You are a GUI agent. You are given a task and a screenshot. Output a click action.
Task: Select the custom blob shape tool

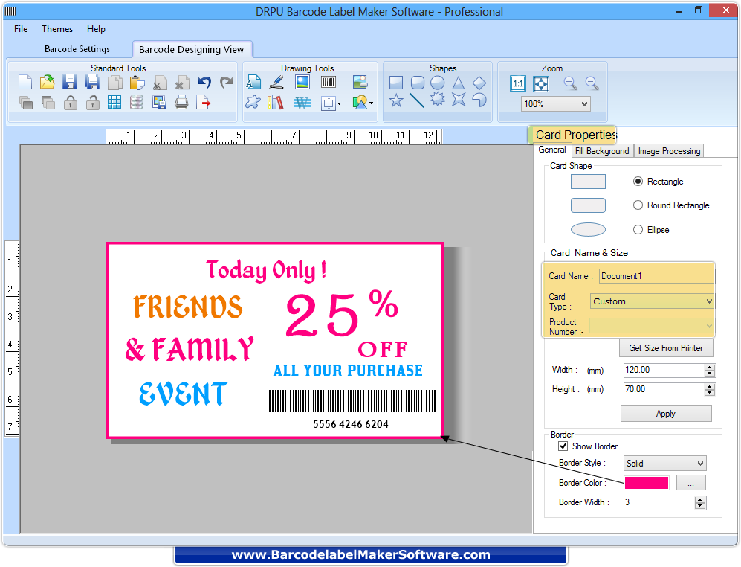point(253,102)
